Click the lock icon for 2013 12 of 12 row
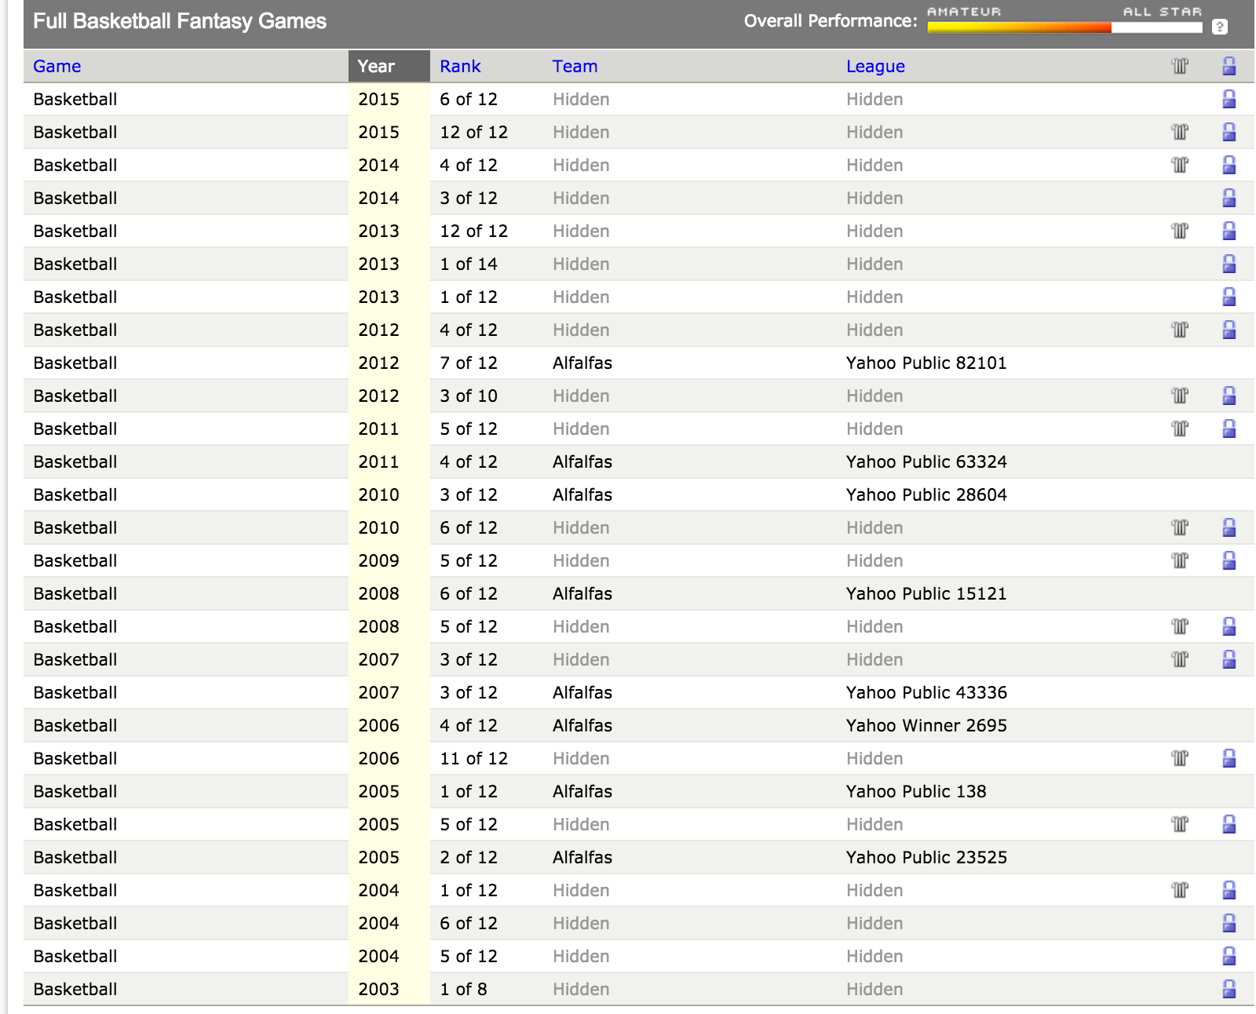This screenshot has width=1256, height=1014. [1229, 231]
